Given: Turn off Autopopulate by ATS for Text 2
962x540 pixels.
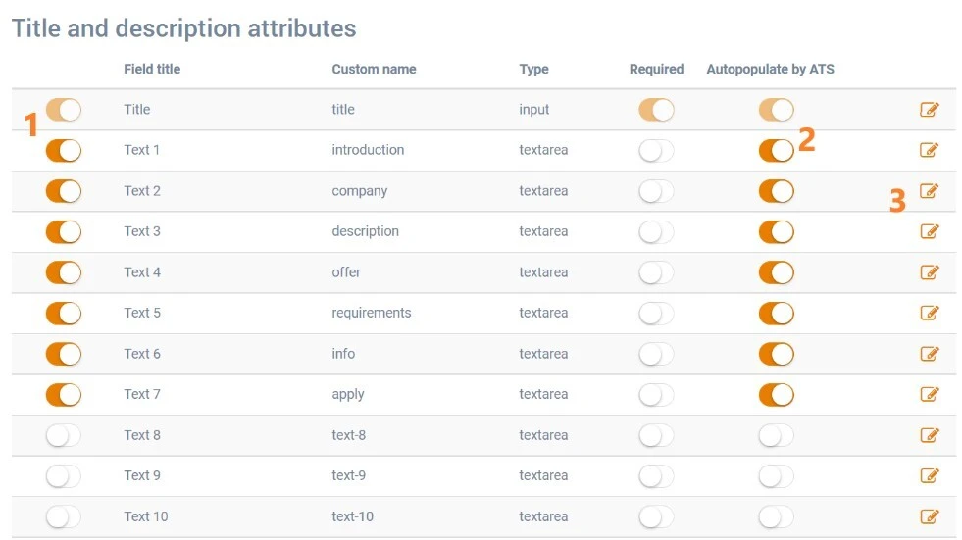Looking at the screenshot, I should [776, 191].
